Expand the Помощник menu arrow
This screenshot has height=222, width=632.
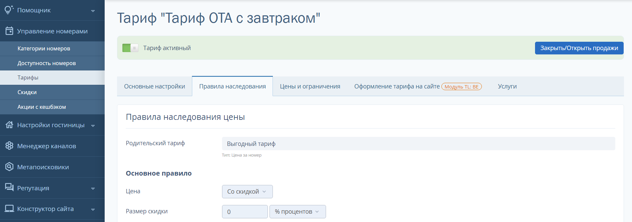tap(93, 11)
